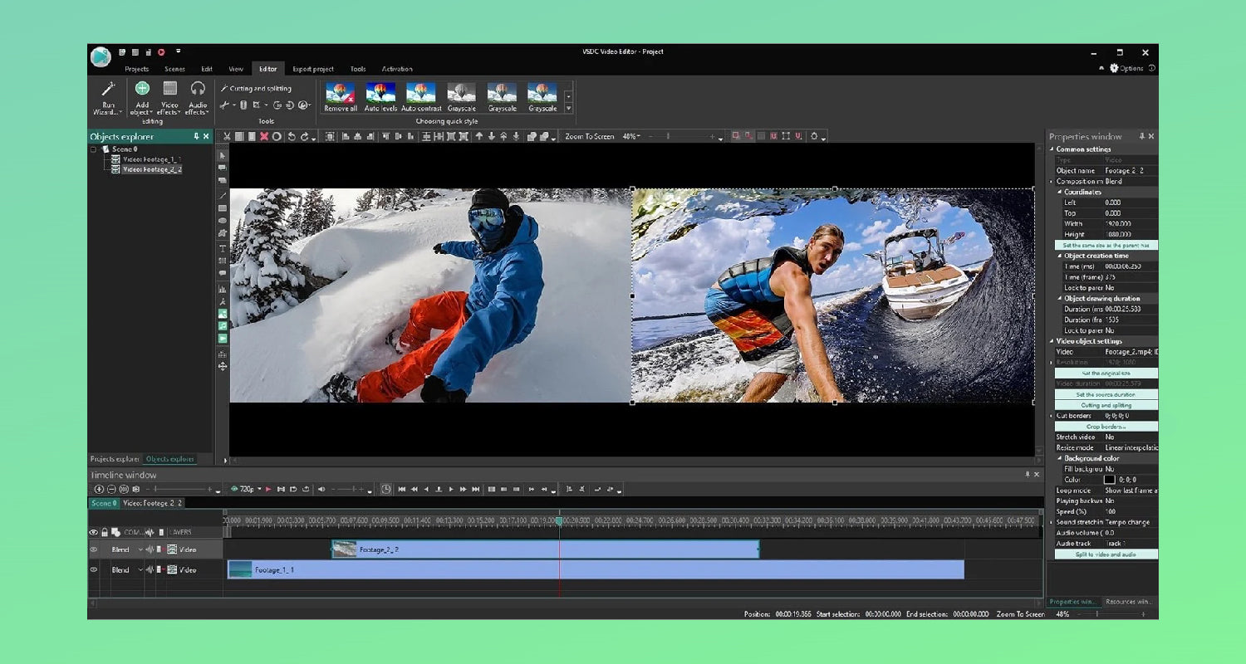1246x664 pixels.
Task: Apply the Auto contrast quick style
Action: tap(421, 97)
